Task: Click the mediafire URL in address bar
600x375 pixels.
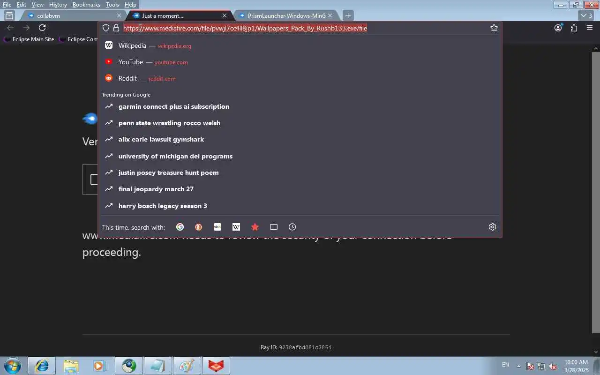Action: pyautogui.click(x=245, y=28)
